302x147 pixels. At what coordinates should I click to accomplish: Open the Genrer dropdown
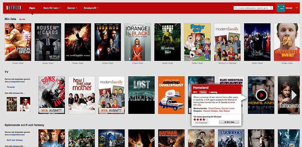tap(72, 8)
